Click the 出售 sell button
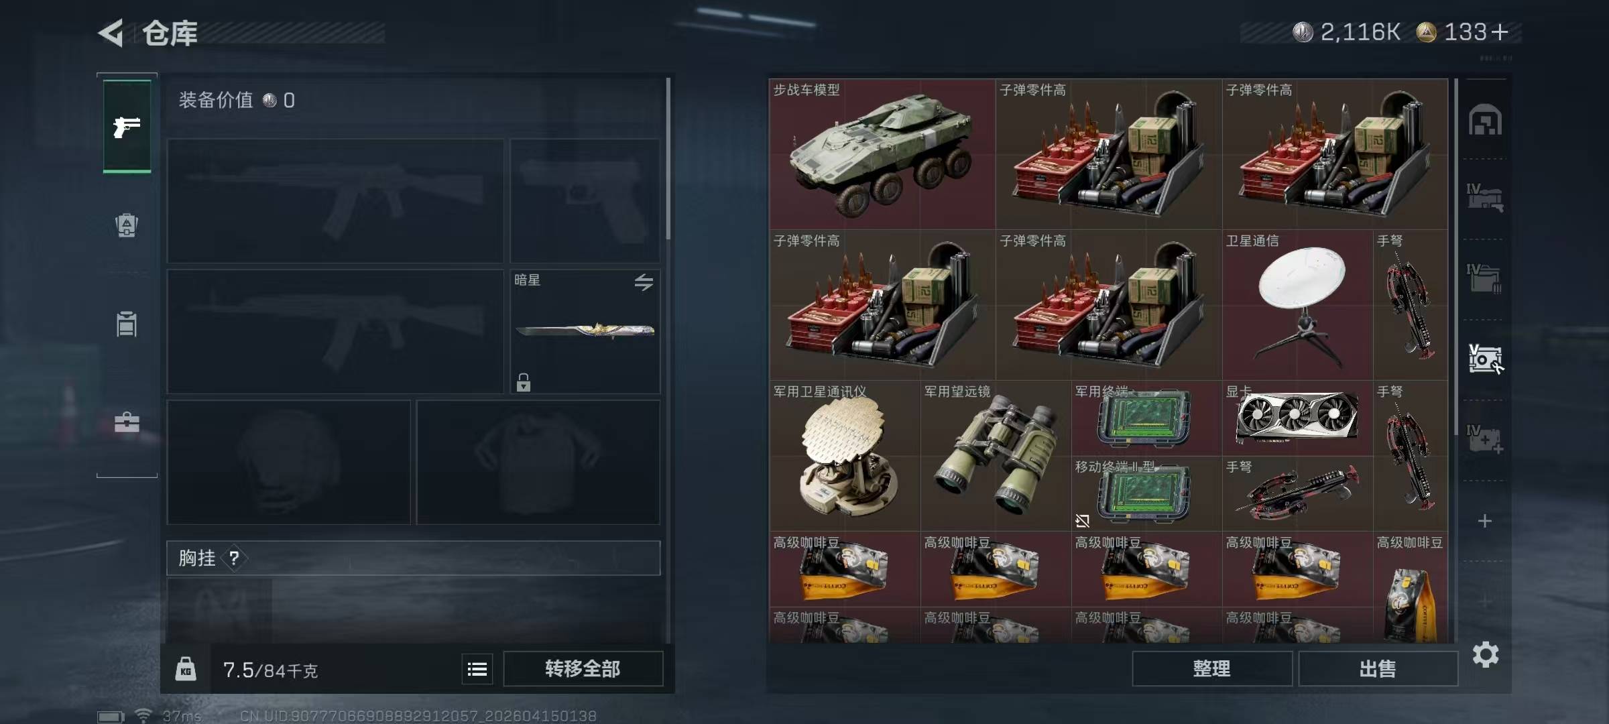The height and width of the screenshot is (724, 1609). (x=1378, y=668)
